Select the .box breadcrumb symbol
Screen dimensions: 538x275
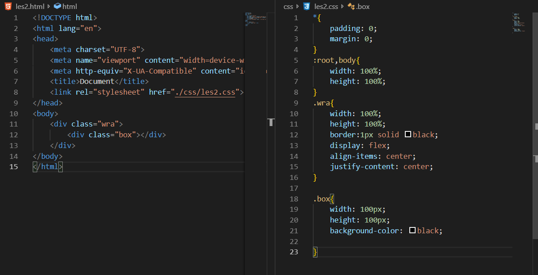click(x=363, y=6)
